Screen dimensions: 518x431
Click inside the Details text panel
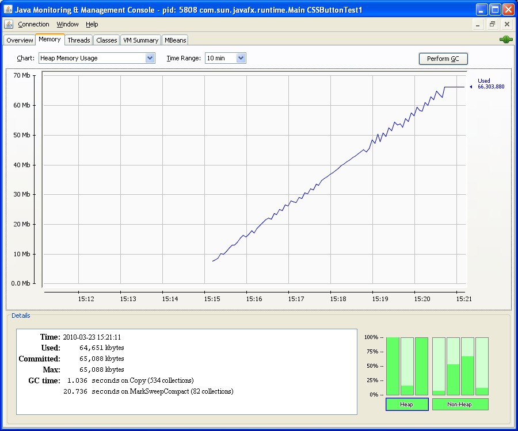pos(186,371)
